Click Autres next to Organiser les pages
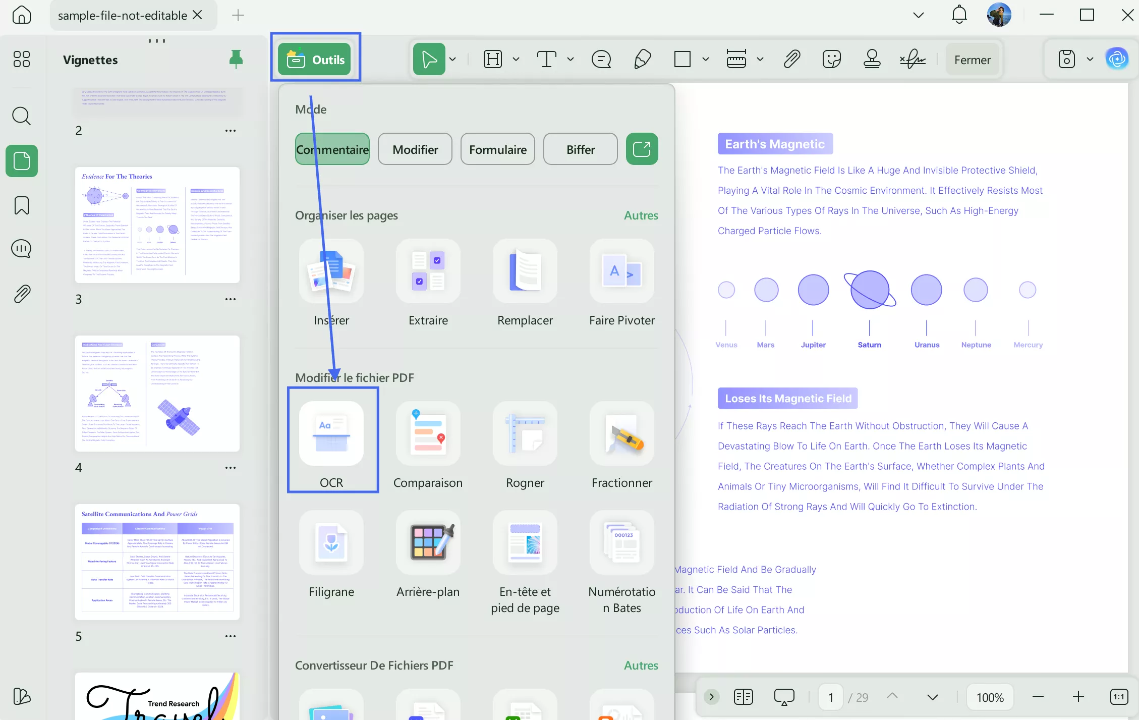 [x=641, y=215]
